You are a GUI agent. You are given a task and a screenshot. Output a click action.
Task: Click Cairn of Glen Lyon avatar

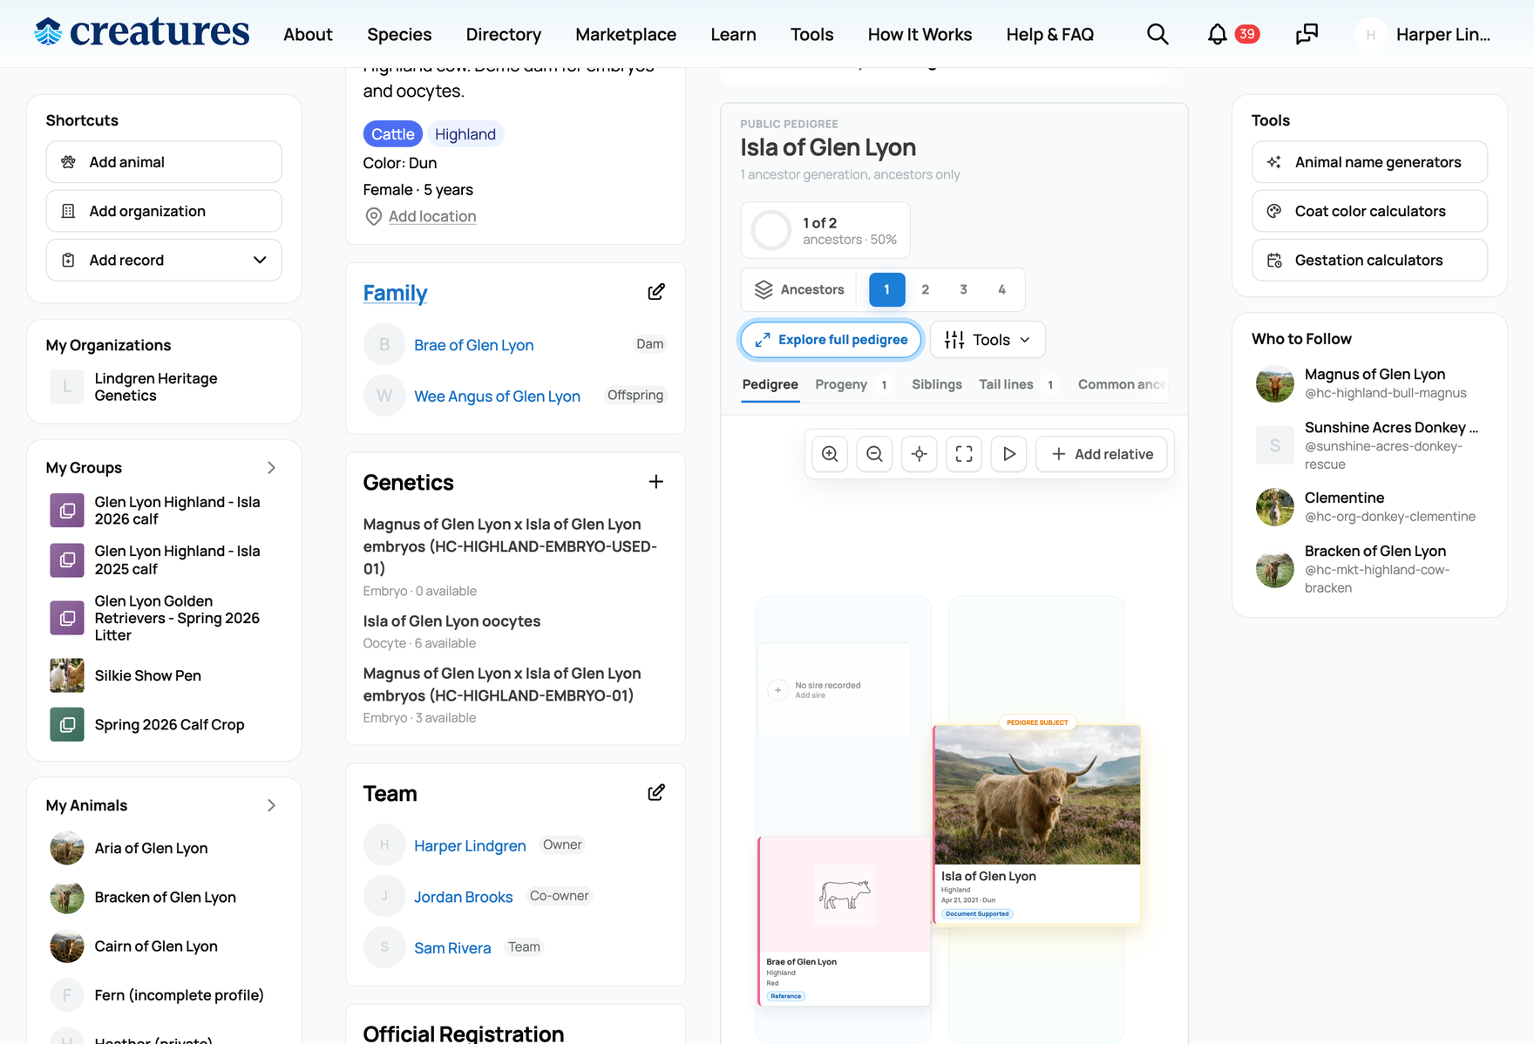pyautogui.click(x=67, y=946)
